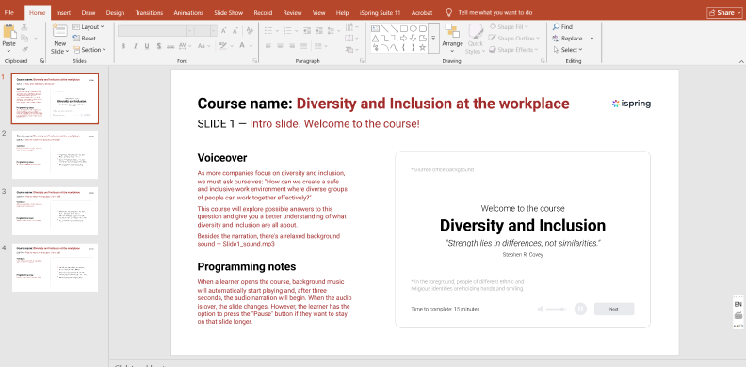Image resolution: width=746 pixels, height=367 pixels.
Task: Select the right arrow shape in the gallery
Action: (404, 38)
